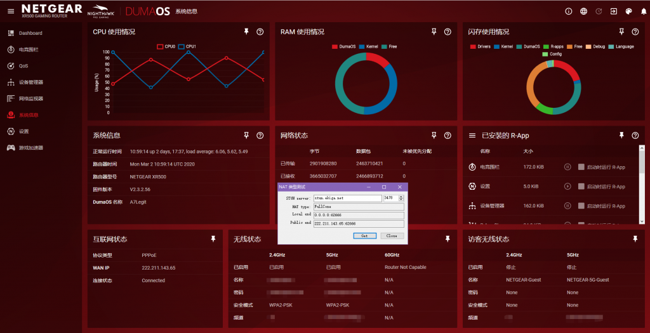Check run-at-startup box for 电竞围栏
Screen dimensions: 650x333
tap(581, 167)
